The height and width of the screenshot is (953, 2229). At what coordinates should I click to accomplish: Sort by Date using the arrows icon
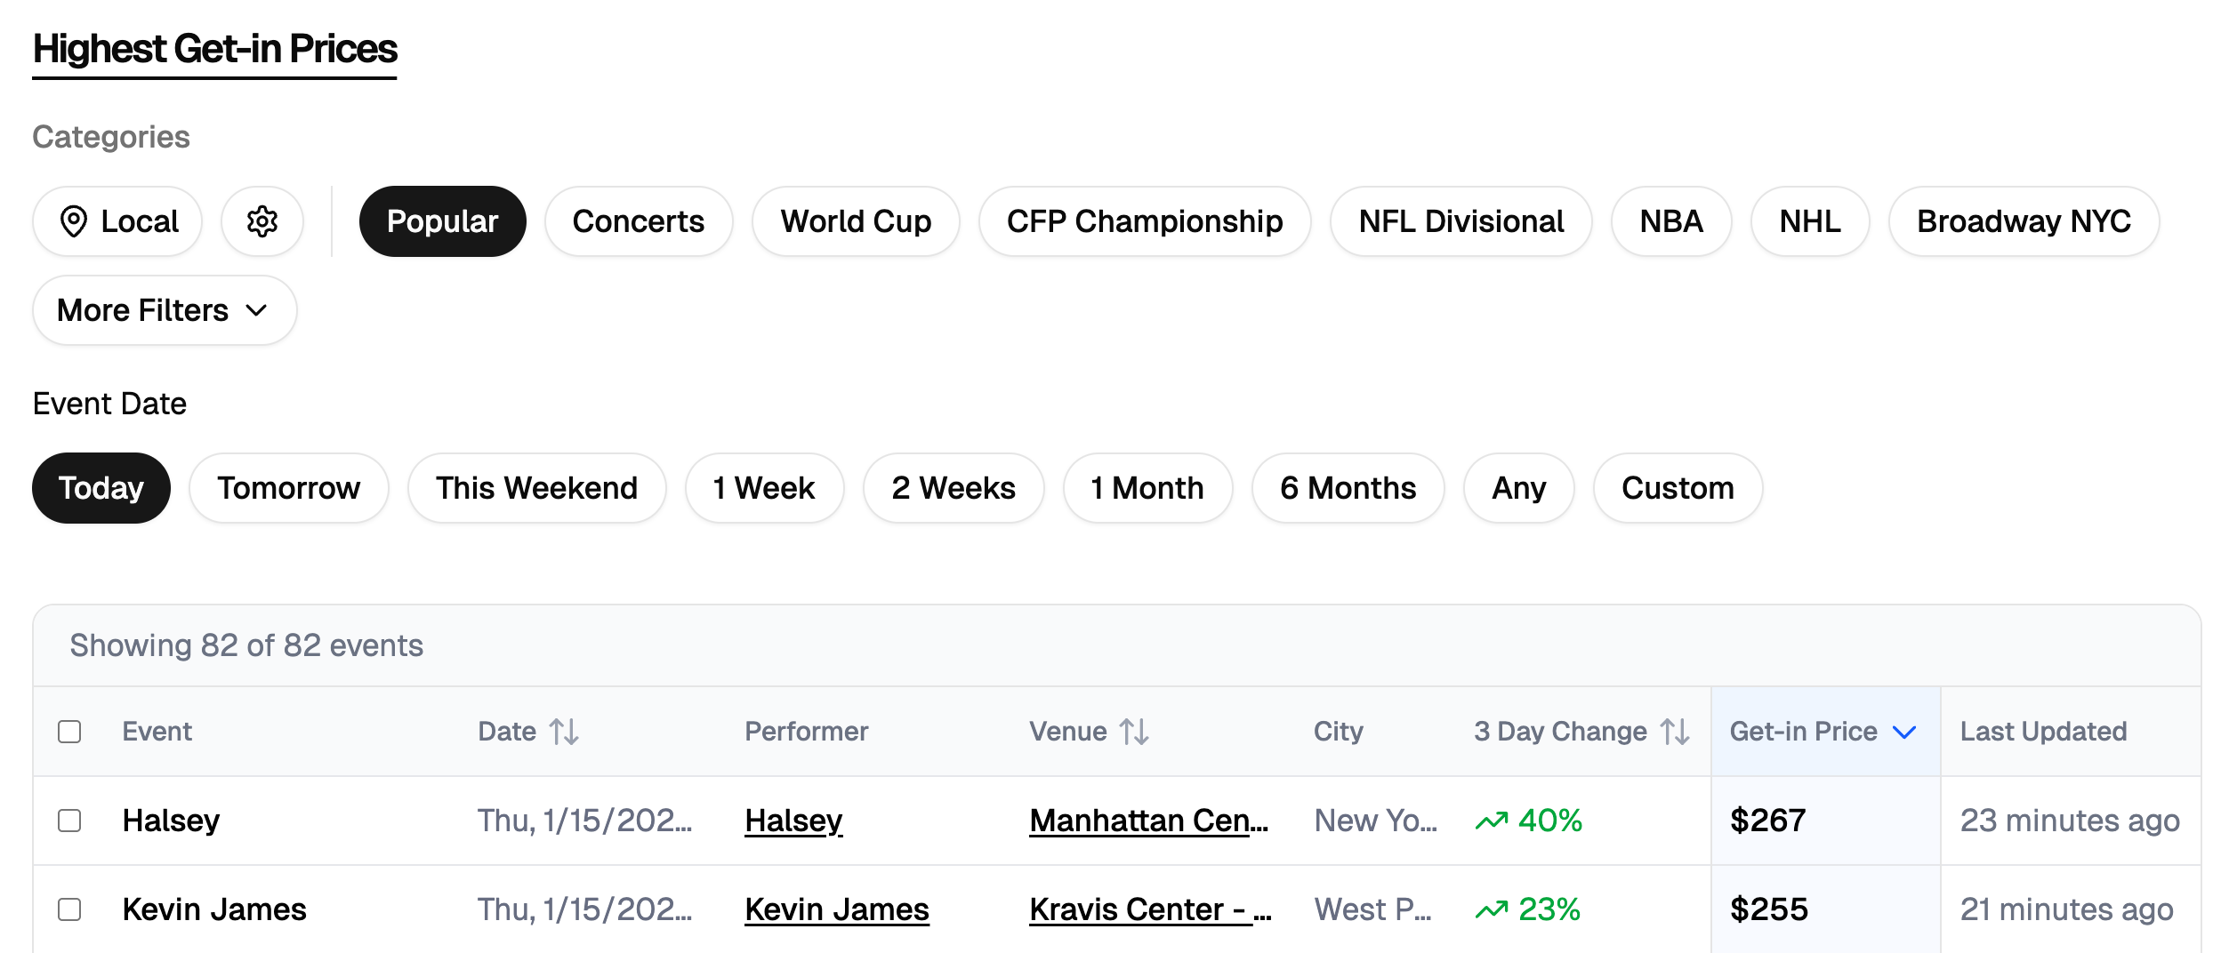point(564,732)
